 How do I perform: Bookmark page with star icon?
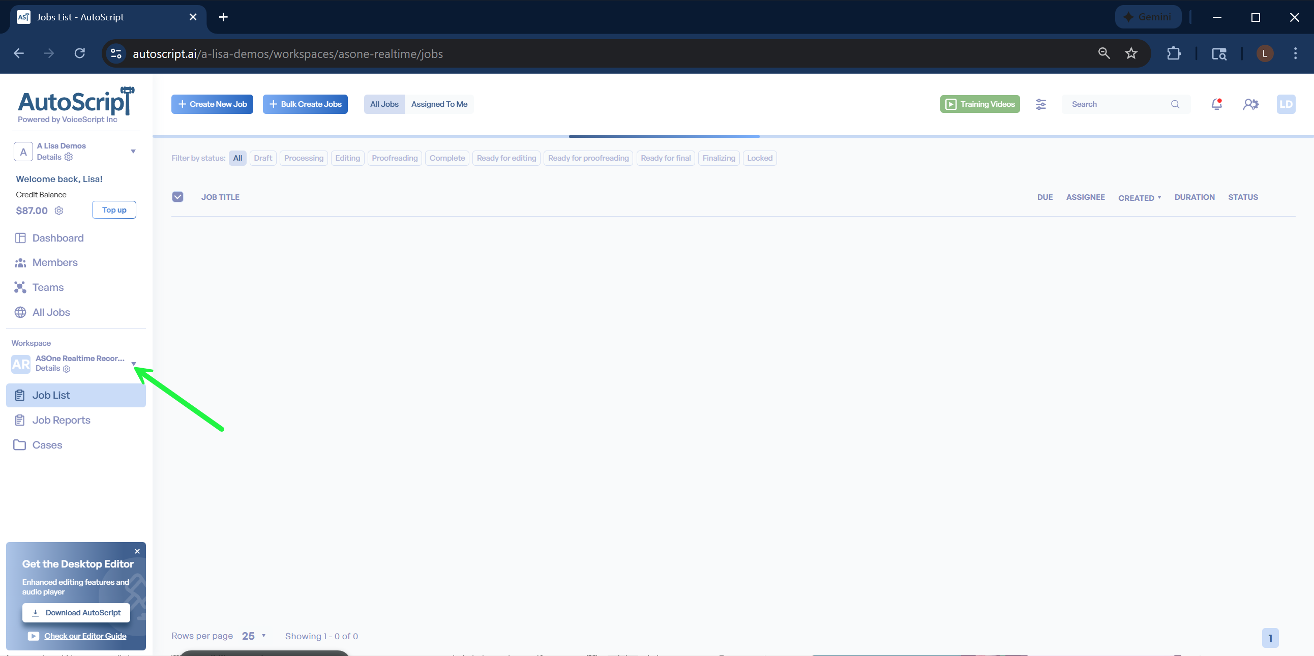(1131, 53)
